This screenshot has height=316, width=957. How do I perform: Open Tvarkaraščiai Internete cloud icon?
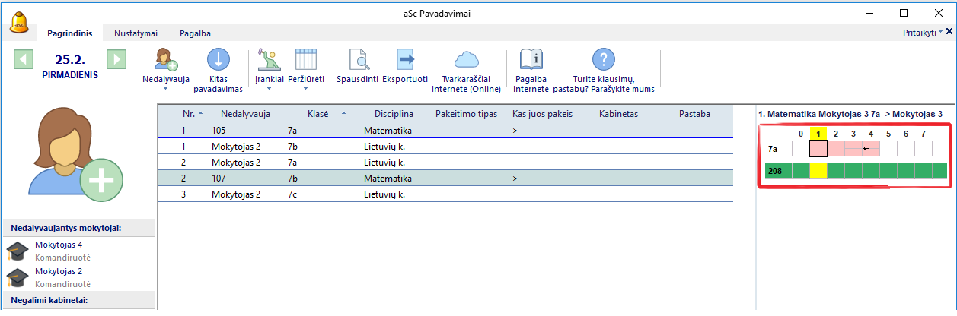click(x=466, y=60)
